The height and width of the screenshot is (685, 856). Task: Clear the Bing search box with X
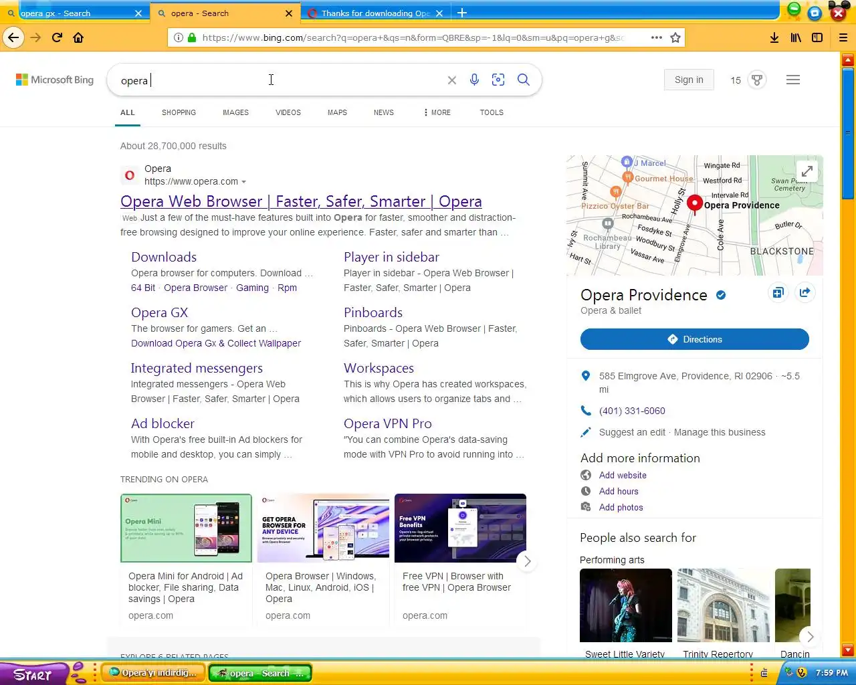pos(452,80)
